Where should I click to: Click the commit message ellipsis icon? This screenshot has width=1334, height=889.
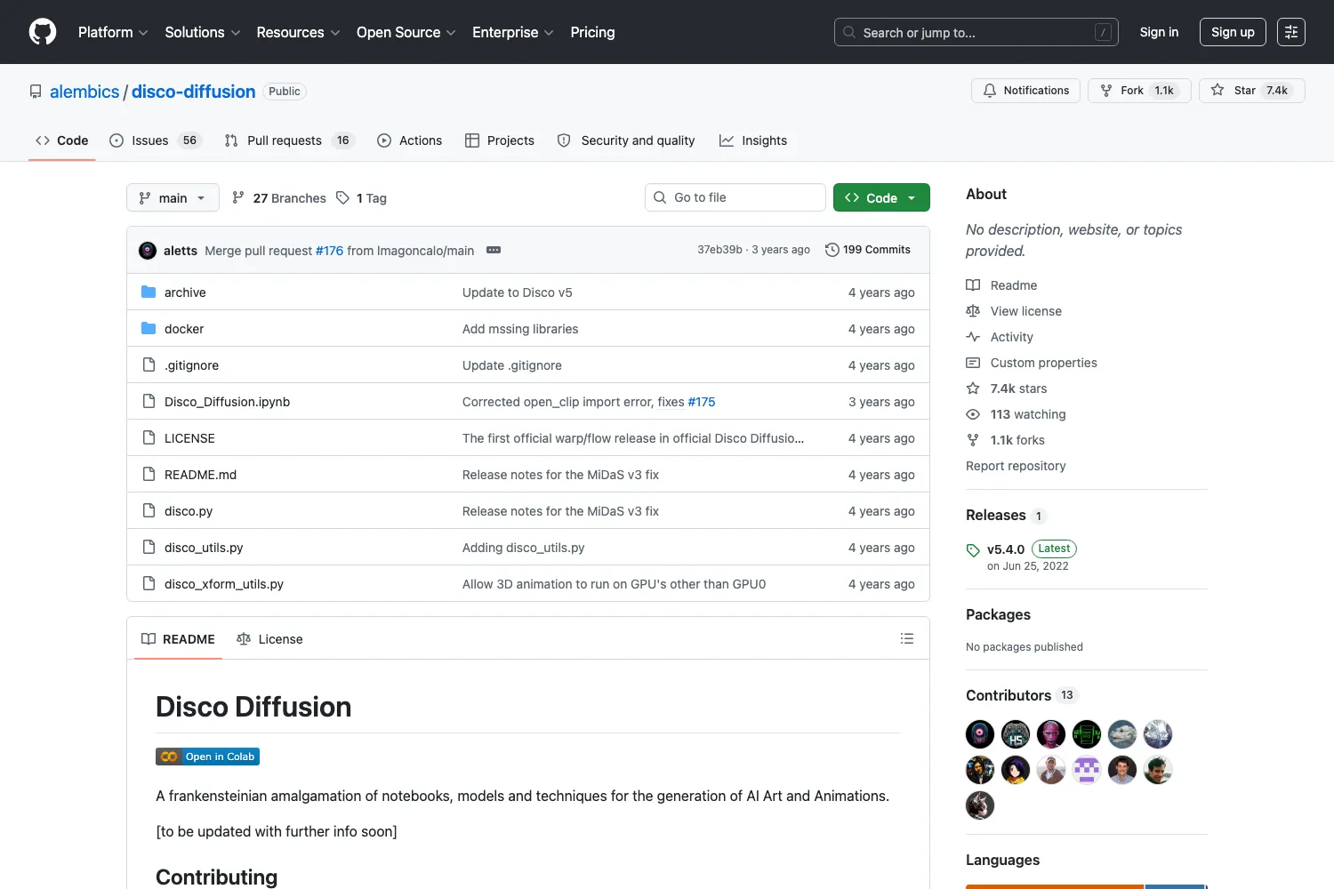point(494,250)
